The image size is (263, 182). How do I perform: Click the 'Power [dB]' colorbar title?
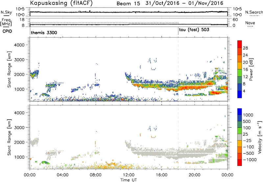point(251,69)
